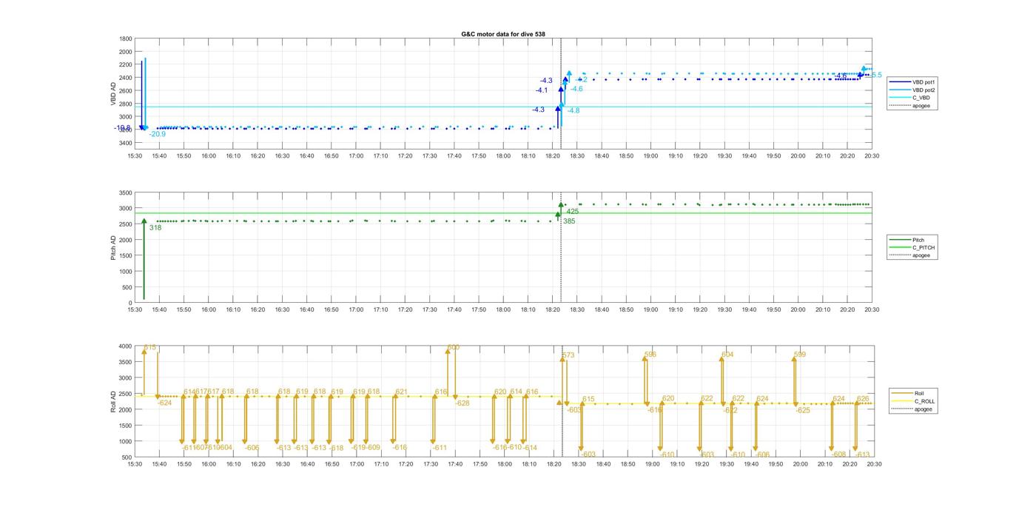Viewport: 1036px width, 513px height.
Task: Click the '3400' y-tick on the VBD axis
Action: 125,143
